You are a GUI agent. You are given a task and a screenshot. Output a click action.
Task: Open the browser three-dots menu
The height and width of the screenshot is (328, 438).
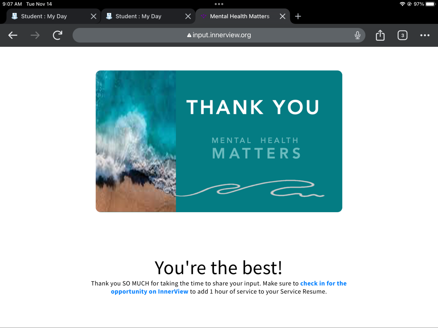coord(425,35)
